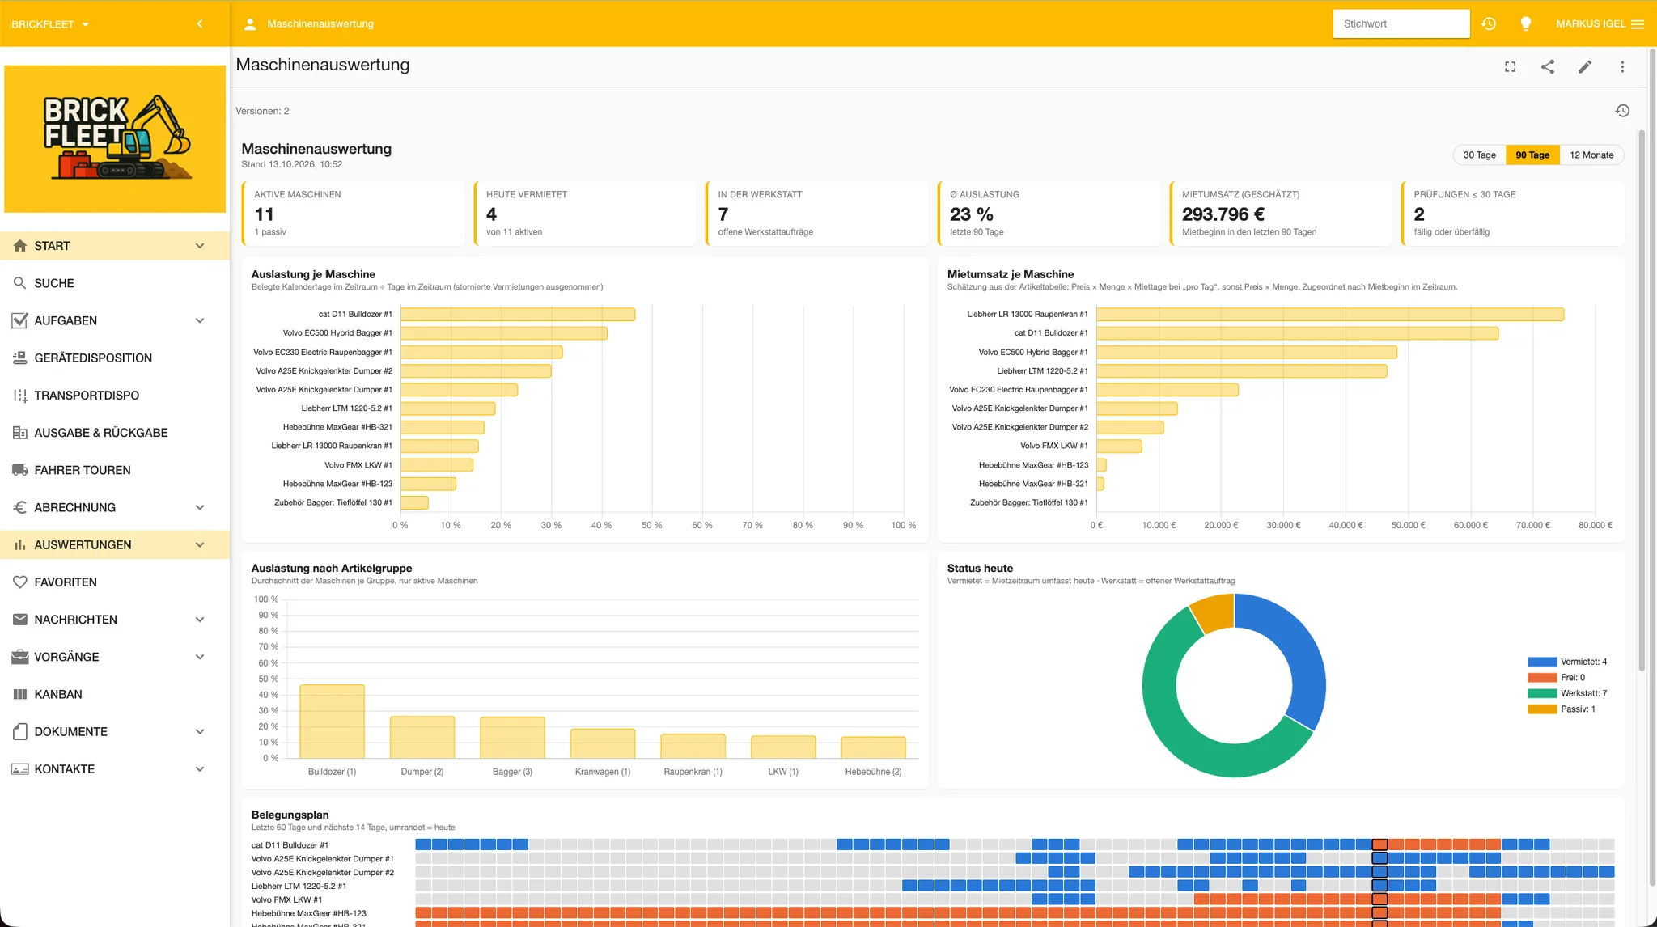Click the cat D11 Bulldozer #1 utilization bar
This screenshot has width=1657, height=927.
point(518,314)
